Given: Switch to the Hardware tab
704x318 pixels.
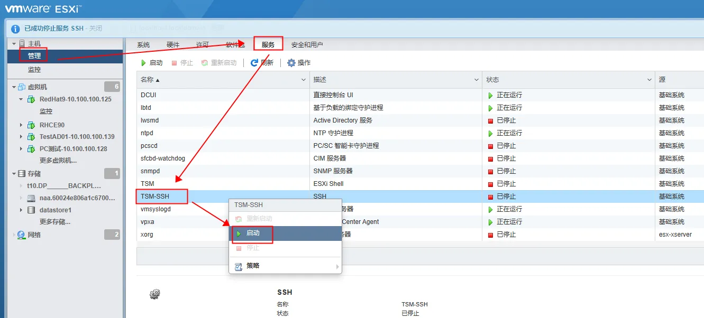Looking at the screenshot, I should 173,45.
